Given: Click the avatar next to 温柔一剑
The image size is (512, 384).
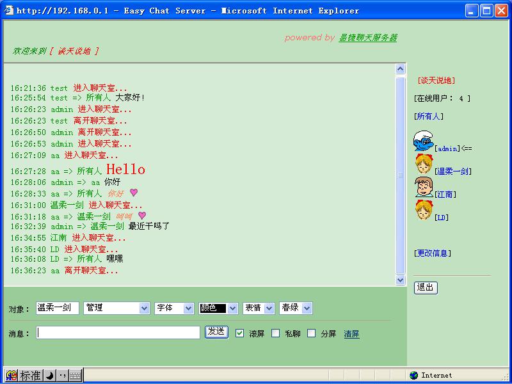Looking at the screenshot, I should pos(424,164).
